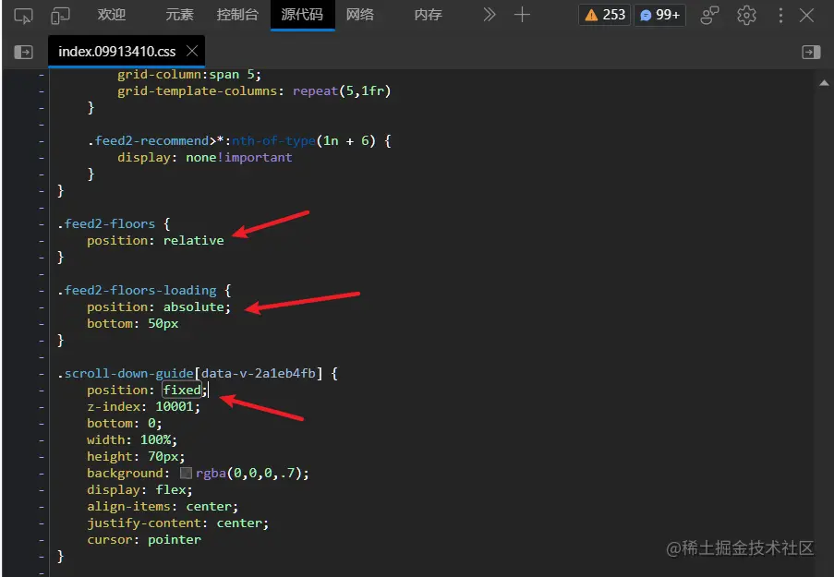The image size is (834, 577).
Task: Expand more tabs chevron
Action: tap(490, 15)
